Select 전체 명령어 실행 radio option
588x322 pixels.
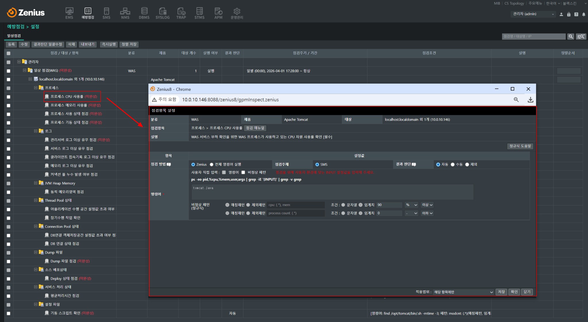click(212, 164)
